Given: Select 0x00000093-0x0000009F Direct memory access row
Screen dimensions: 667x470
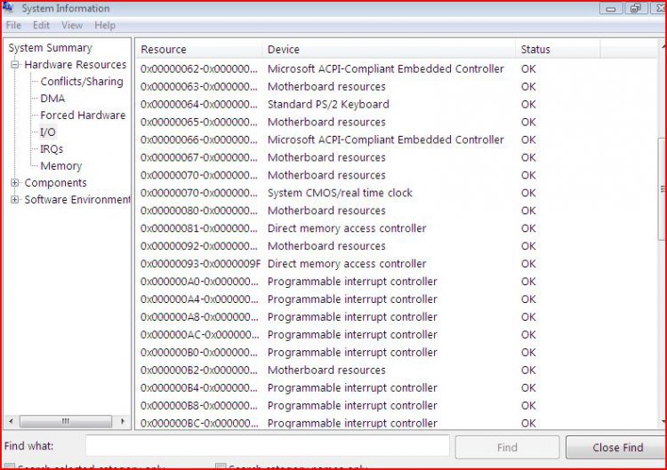Looking at the screenshot, I should coord(338,264).
